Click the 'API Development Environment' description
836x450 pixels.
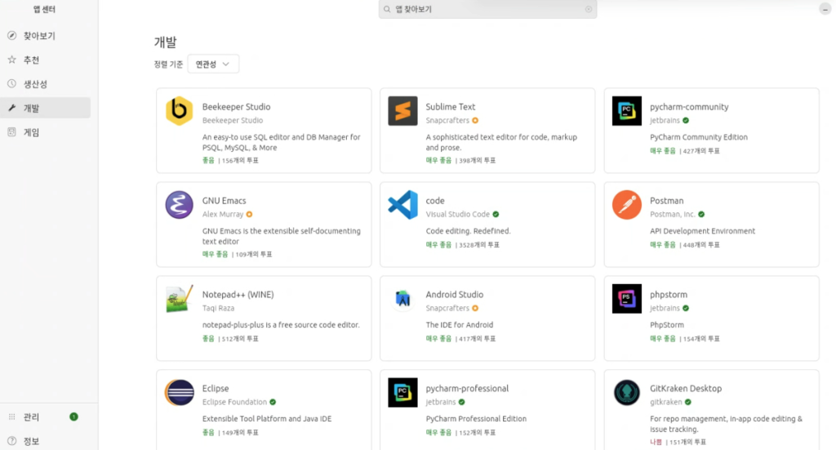702,231
